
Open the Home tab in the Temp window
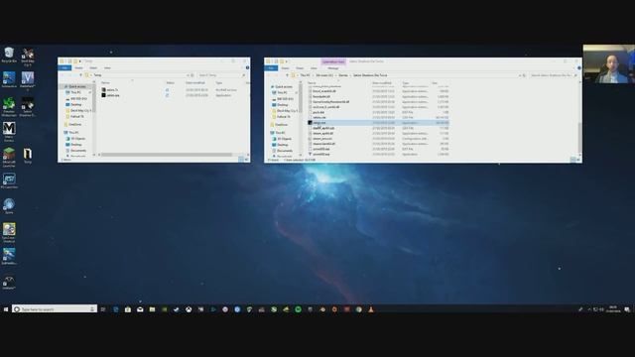click(79, 68)
